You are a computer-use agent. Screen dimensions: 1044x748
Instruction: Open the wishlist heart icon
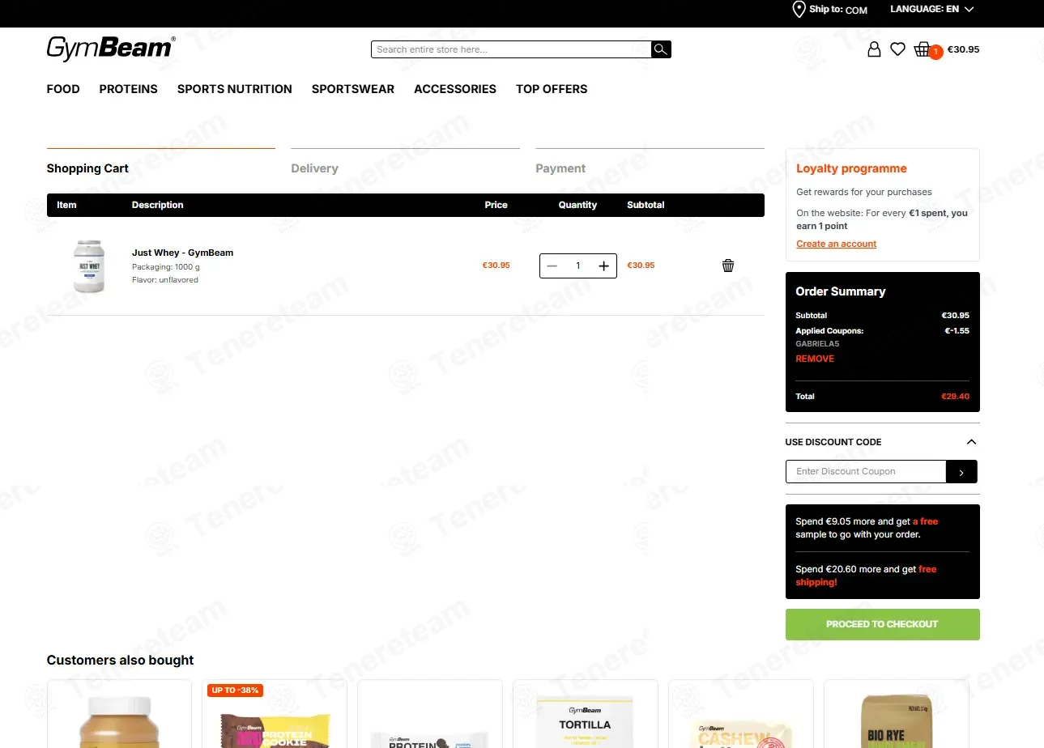coord(897,49)
